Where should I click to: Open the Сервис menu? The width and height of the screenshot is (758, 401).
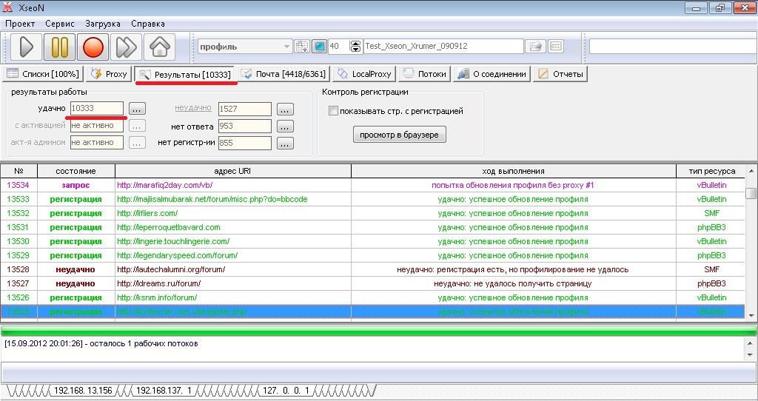click(x=60, y=24)
